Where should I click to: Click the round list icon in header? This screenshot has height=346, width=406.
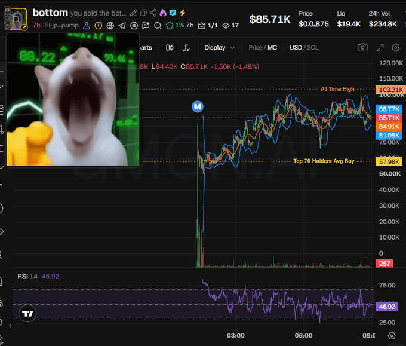[134, 26]
